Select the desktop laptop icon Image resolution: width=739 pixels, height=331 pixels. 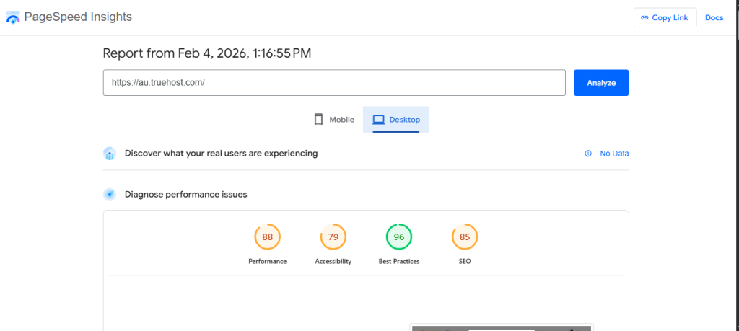(379, 120)
